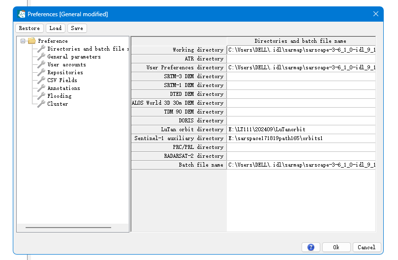Click 'Directories and batch file name' column header
This screenshot has width=398, height=260.
pos(301,41)
